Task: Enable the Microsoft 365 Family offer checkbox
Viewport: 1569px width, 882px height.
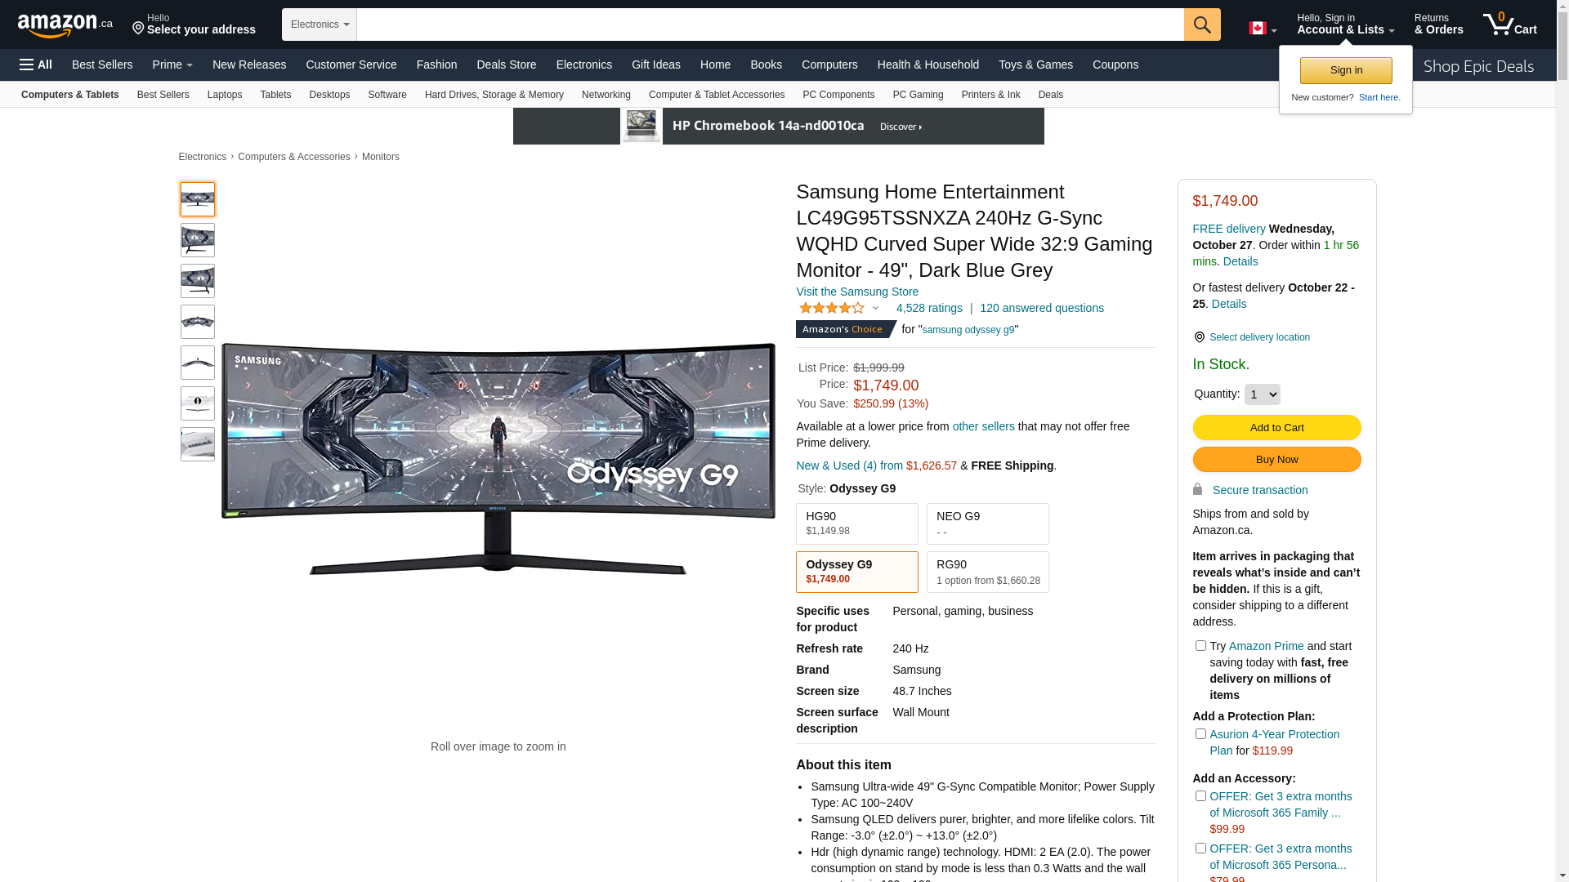Action: pyautogui.click(x=1200, y=796)
